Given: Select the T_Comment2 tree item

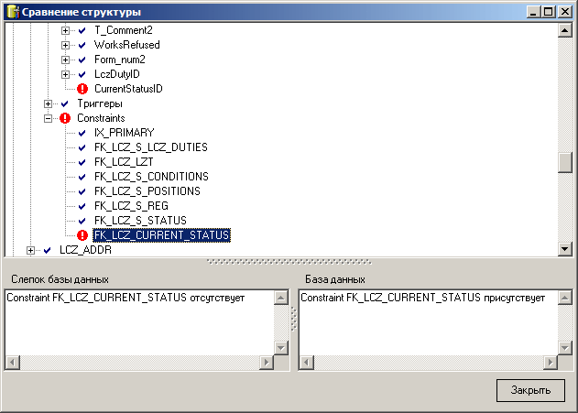Looking at the screenshot, I should [124, 30].
